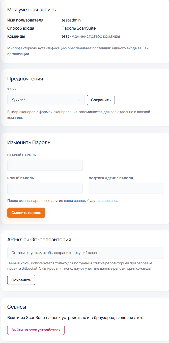The height and width of the screenshot is (343, 169).
Task: Click the Способ входа label
Action: pyautogui.click(x=21, y=28)
